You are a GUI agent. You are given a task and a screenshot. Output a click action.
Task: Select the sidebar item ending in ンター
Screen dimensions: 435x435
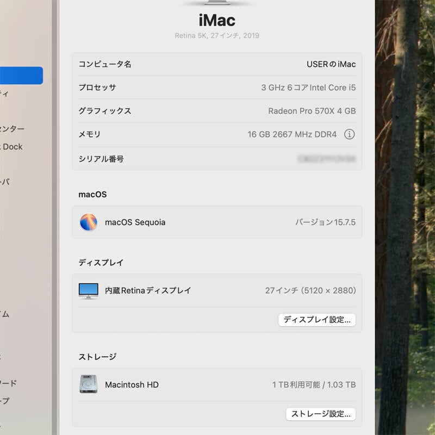(12, 129)
